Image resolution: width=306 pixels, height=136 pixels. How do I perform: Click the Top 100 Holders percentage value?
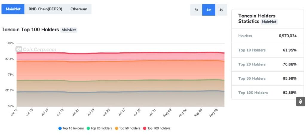tap(290, 93)
